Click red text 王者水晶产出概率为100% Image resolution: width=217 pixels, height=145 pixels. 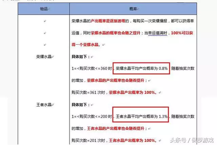coord(132,141)
